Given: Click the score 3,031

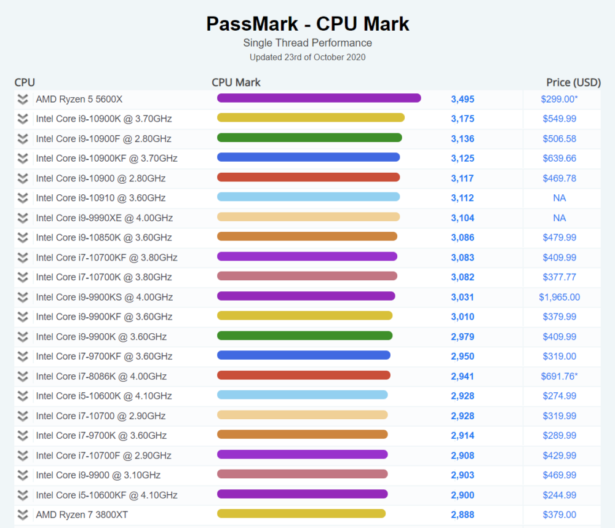Looking at the screenshot, I should click(462, 297).
